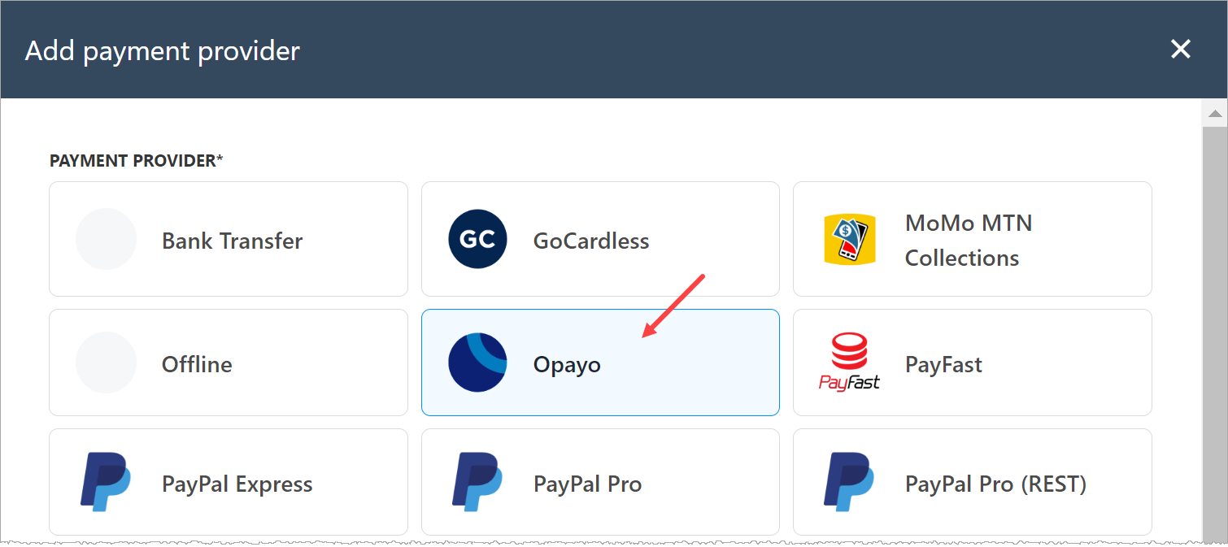Choose the PayFast provider name text

click(x=943, y=364)
